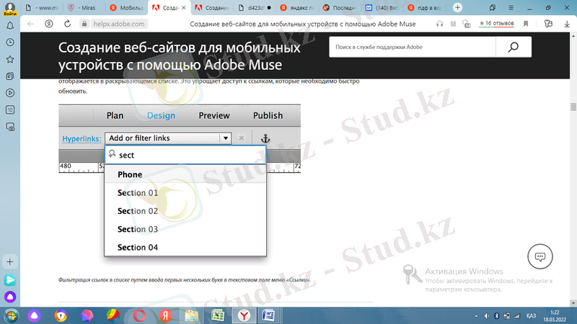Click the page vertical scrollbar thumb
The width and height of the screenshot is (577, 324).
coord(573,107)
